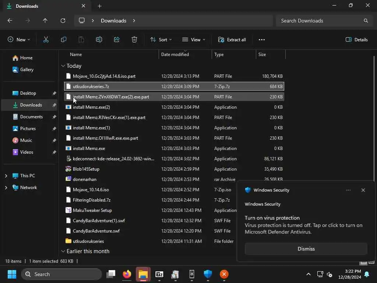
Task: Toggle the Details pane
Action: [x=356, y=40]
